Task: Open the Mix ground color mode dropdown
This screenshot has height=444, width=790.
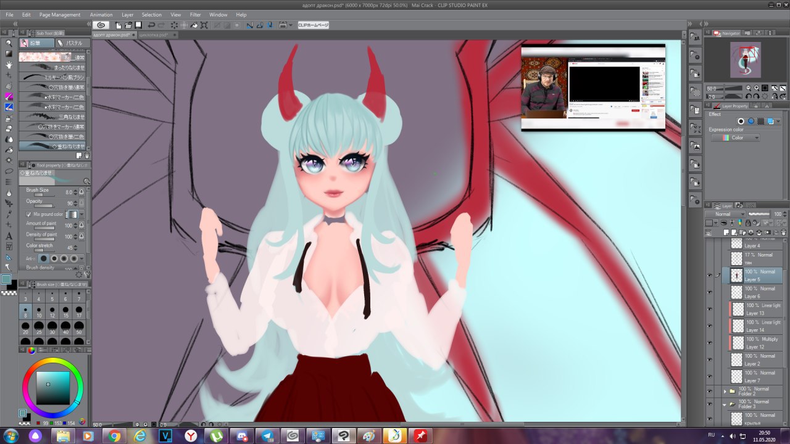Action: [81, 214]
